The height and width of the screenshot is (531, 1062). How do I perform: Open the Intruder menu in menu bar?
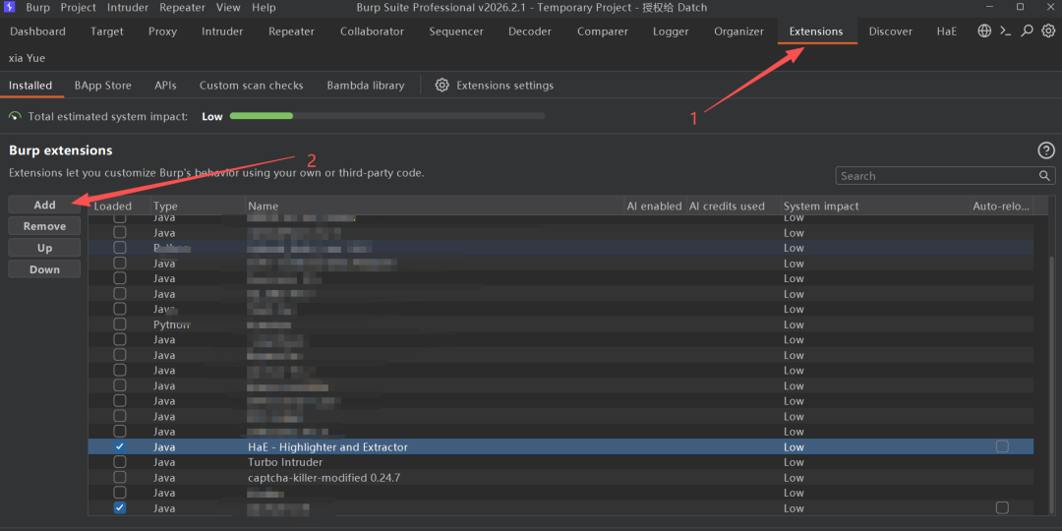pyautogui.click(x=127, y=8)
